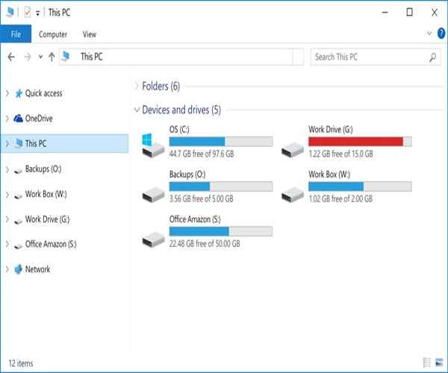448x373 pixels.
Task: Switch to the Computer ribbon tab
Action: click(x=53, y=34)
